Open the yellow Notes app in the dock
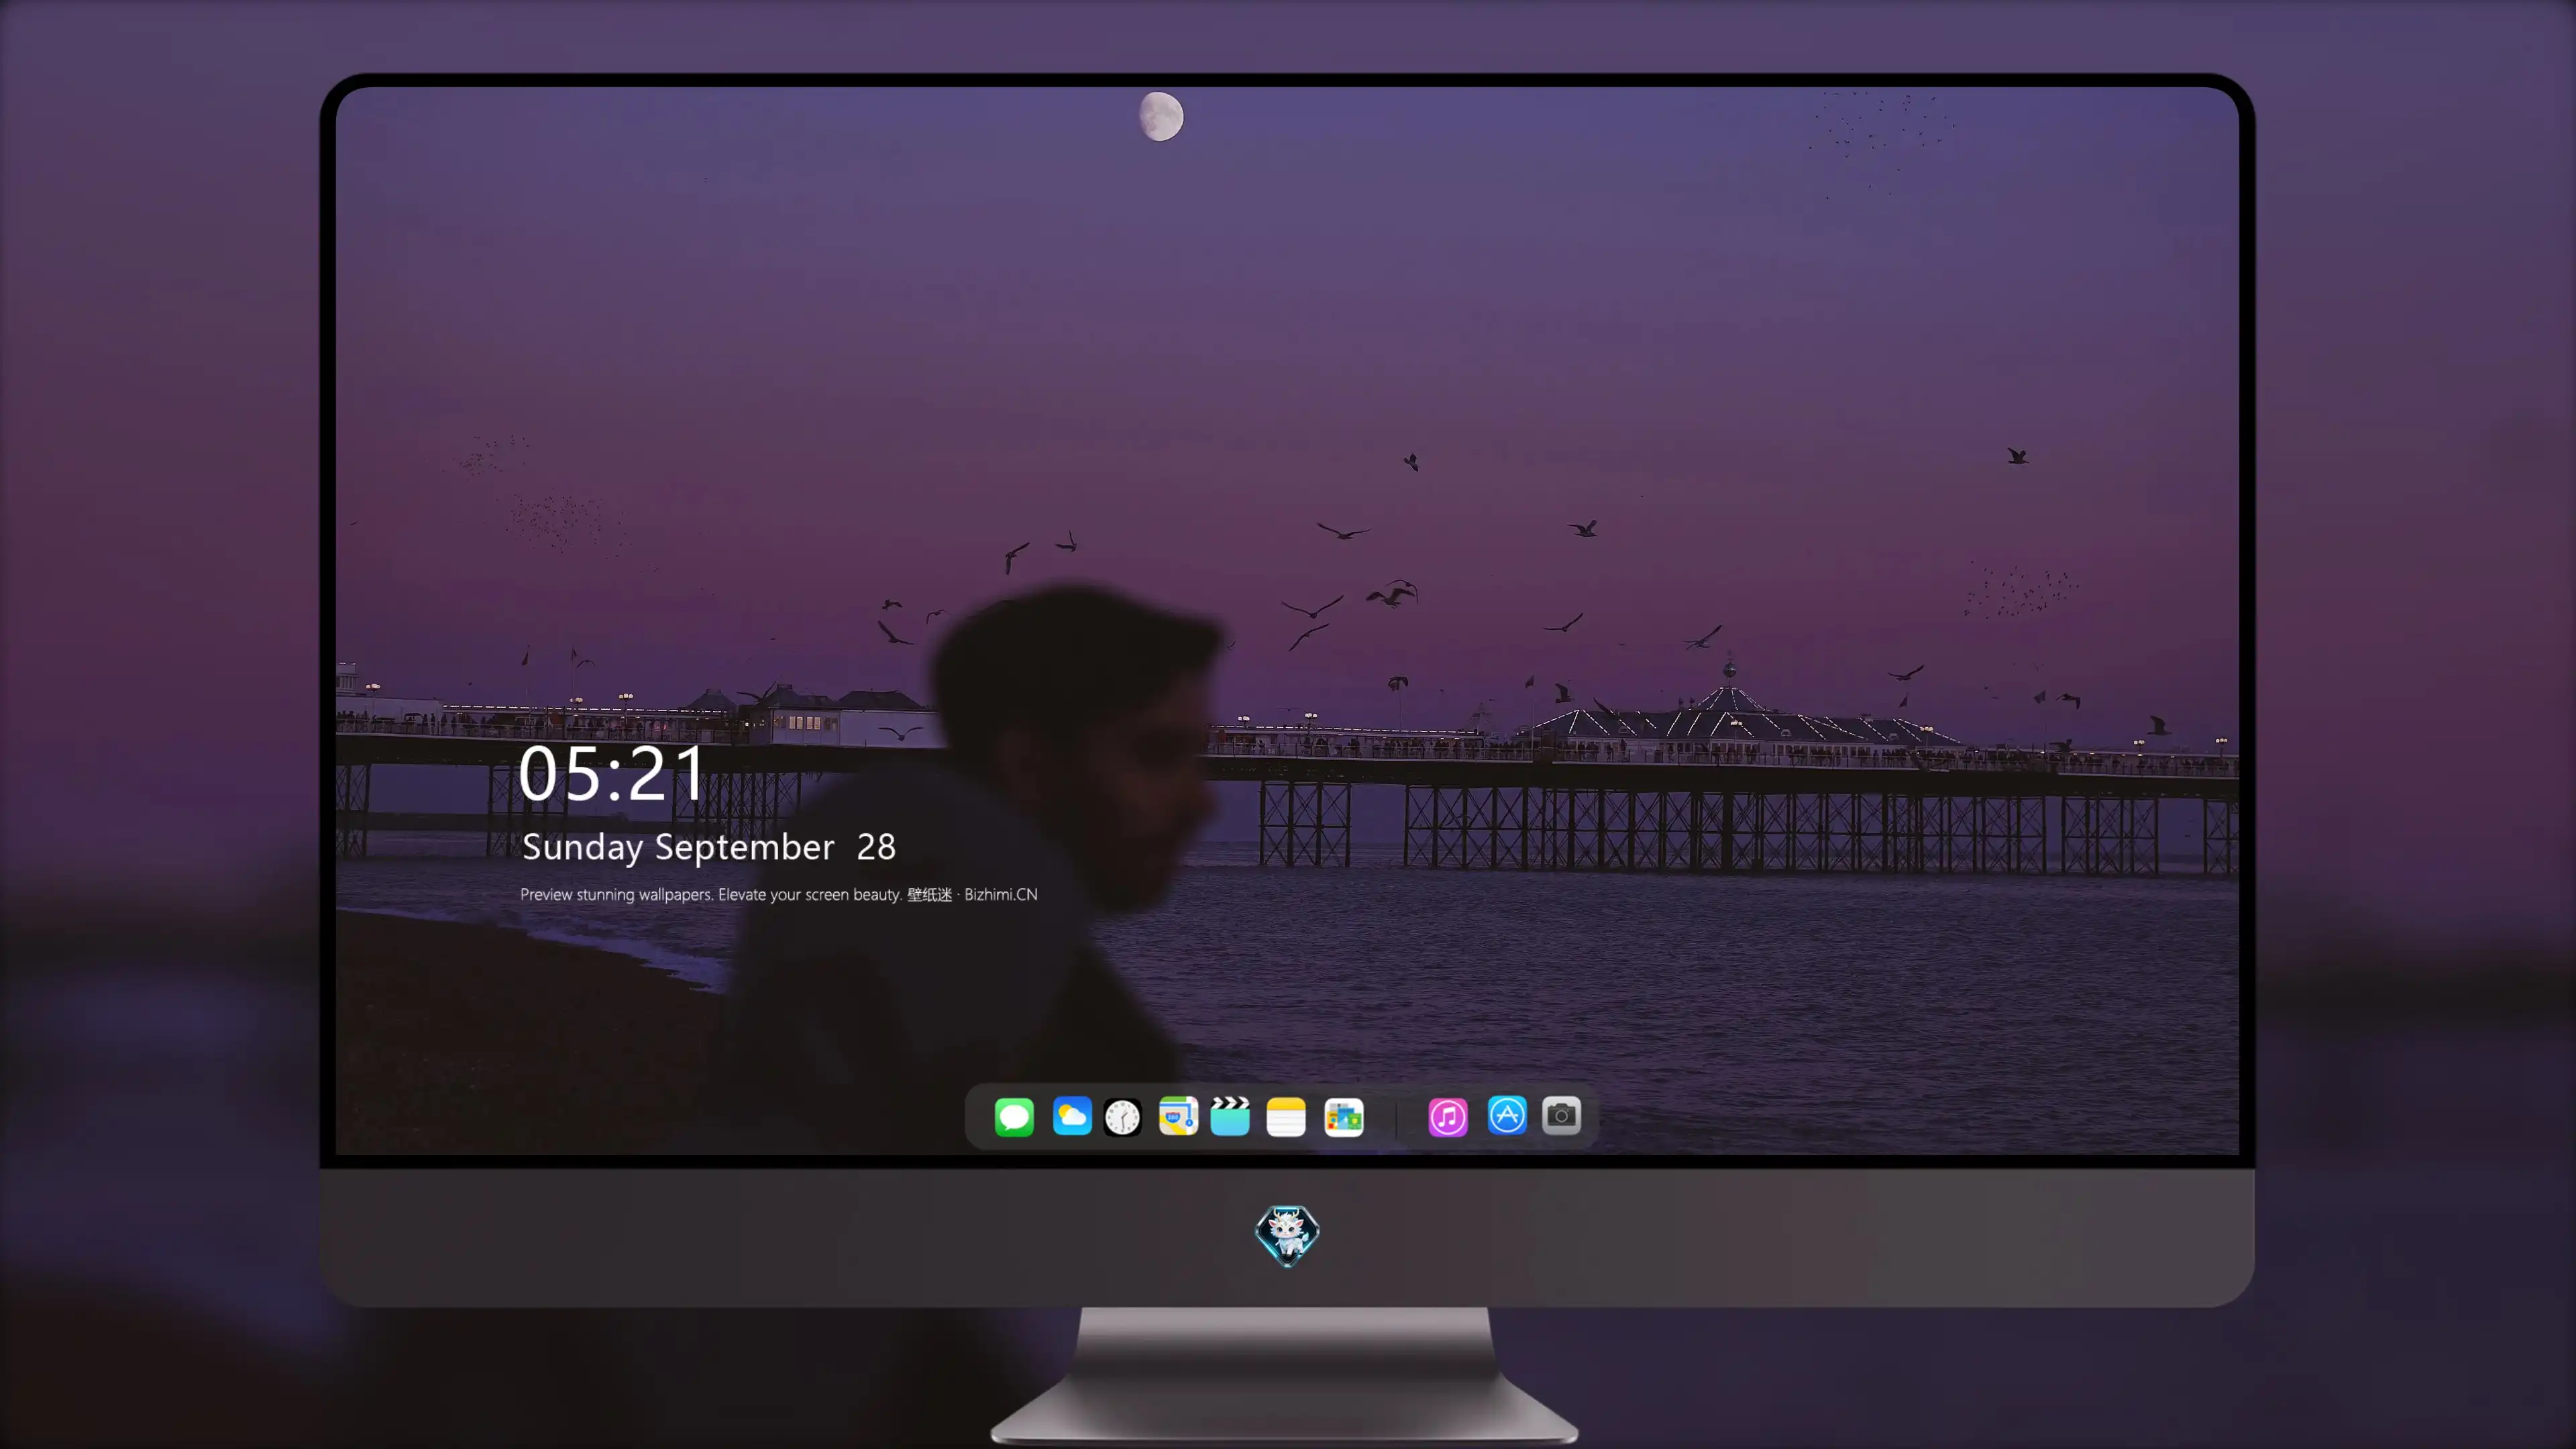This screenshot has height=1449, width=2576. 1286,1116
